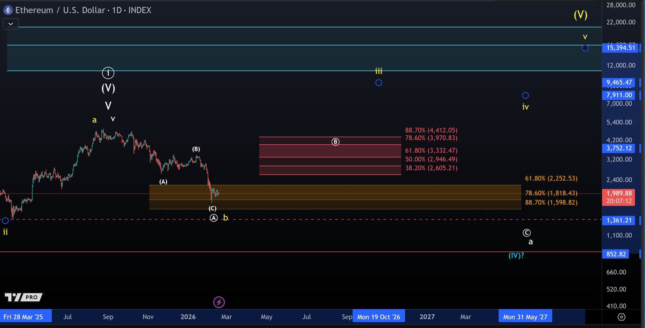Viewport: 645px width, 328px height.
Task: Click the blue circle marker above yellow ii
Action: [5, 220]
